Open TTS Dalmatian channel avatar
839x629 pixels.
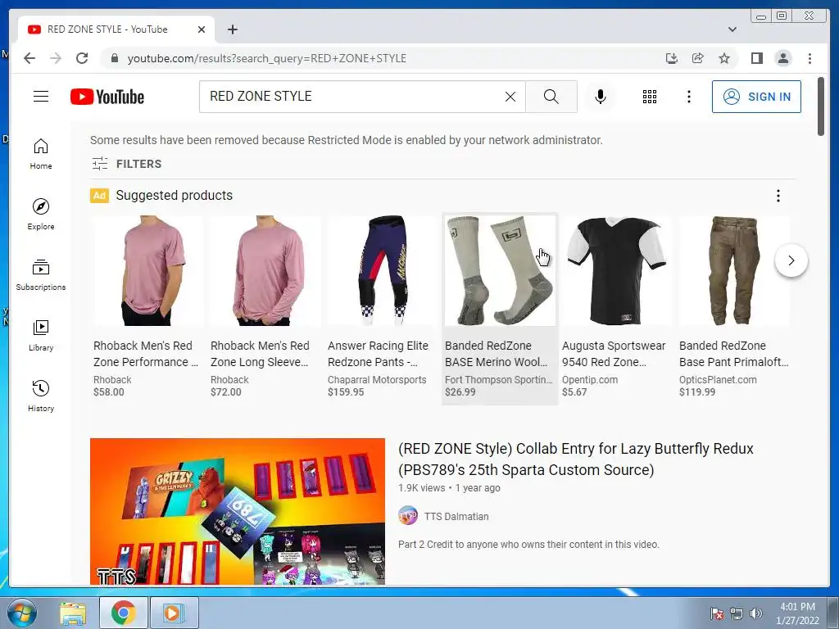408,516
